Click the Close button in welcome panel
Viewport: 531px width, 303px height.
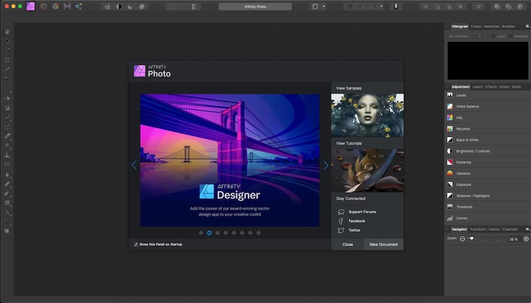point(348,245)
